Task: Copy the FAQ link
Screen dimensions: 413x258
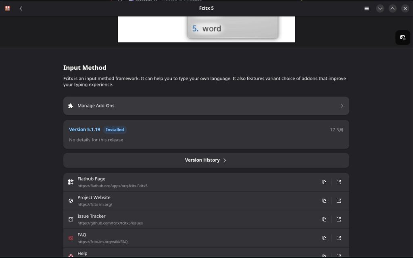Action: tap(324, 238)
